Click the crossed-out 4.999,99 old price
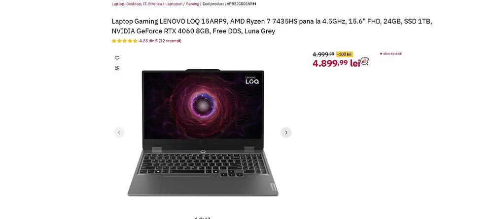This screenshot has width=493, height=219. [x=323, y=54]
